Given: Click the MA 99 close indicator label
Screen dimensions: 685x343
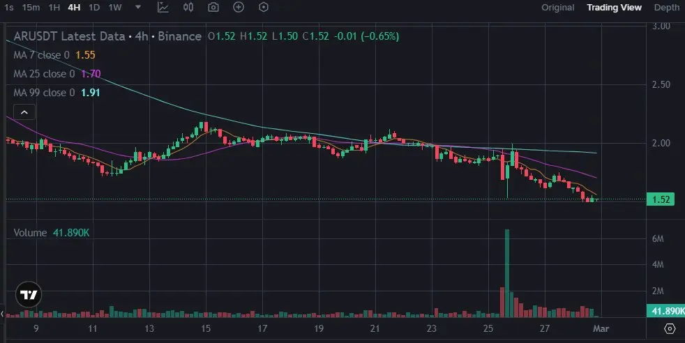Looking at the screenshot, I should tap(44, 93).
